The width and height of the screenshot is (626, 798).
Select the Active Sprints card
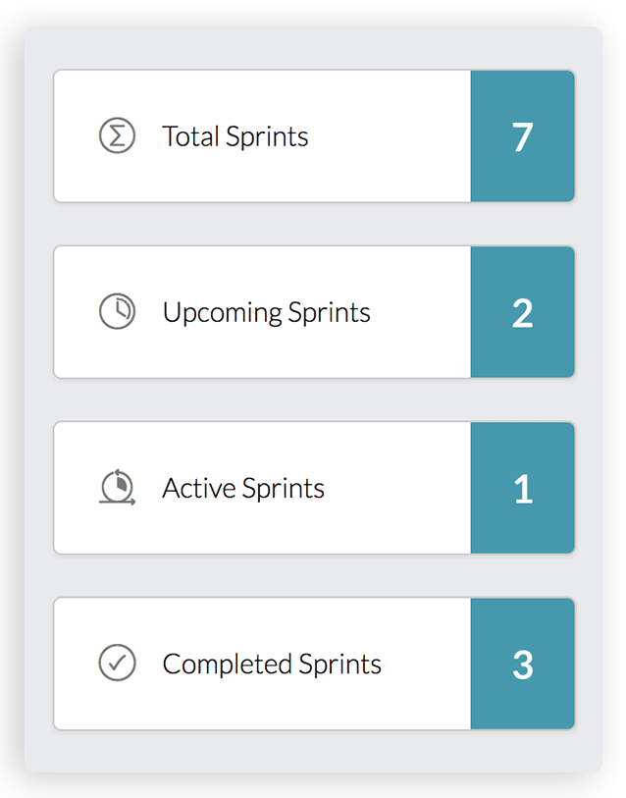(x=314, y=488)
